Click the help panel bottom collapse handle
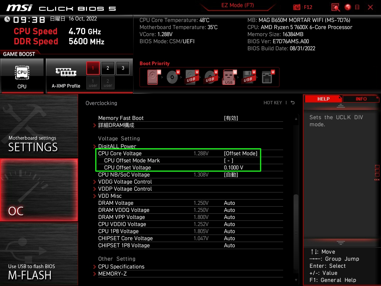This screenshot has height=286, width=381. point(341,243)
